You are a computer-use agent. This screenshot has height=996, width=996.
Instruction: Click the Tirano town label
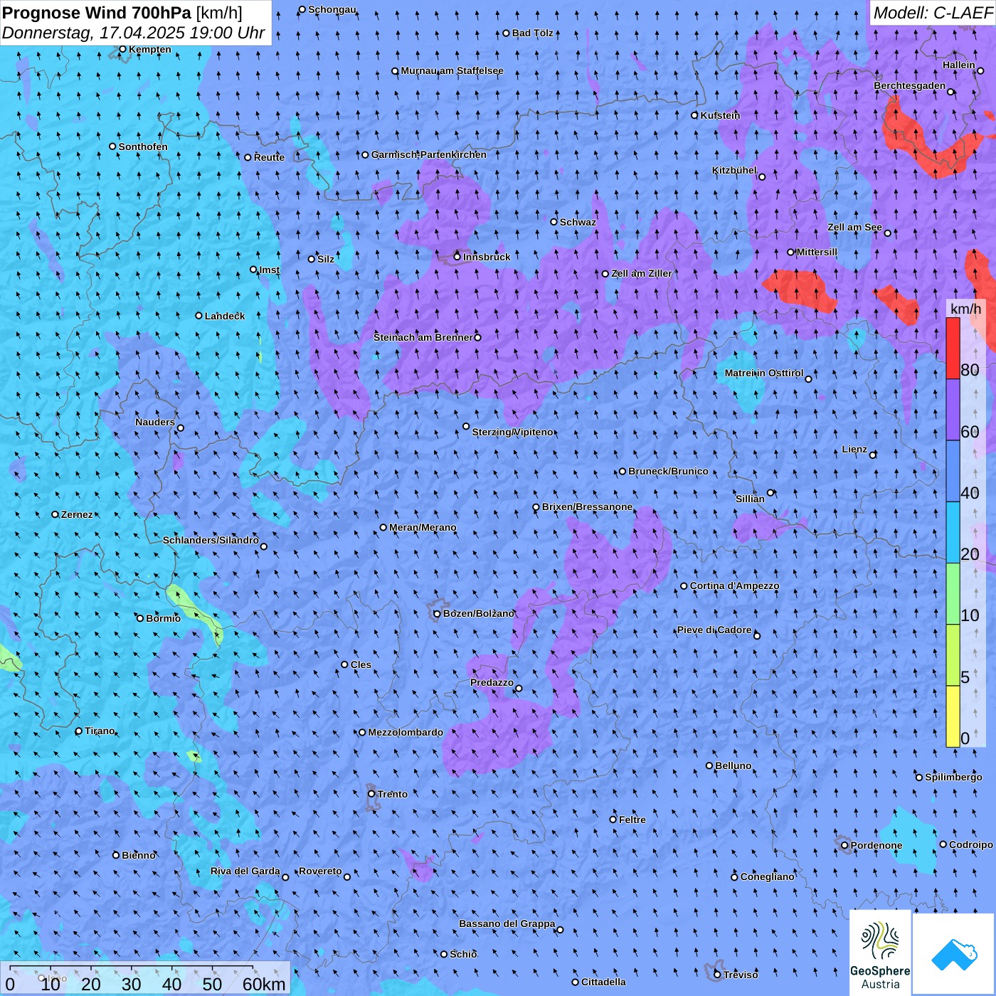100,731
